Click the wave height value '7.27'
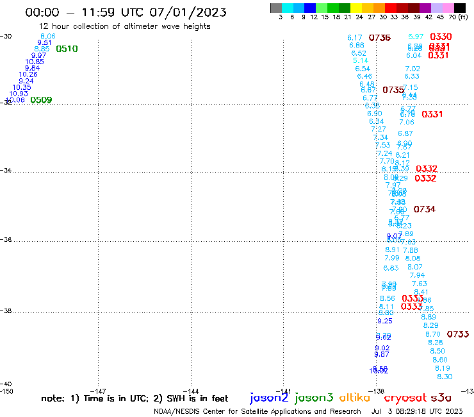The width and height of the screenshot is (474, 417). (379, 130)
